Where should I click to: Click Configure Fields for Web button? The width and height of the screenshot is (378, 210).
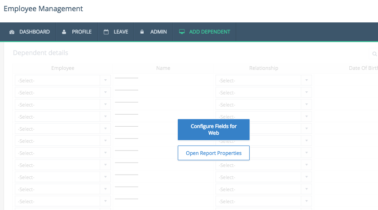(x=214, y=130)
